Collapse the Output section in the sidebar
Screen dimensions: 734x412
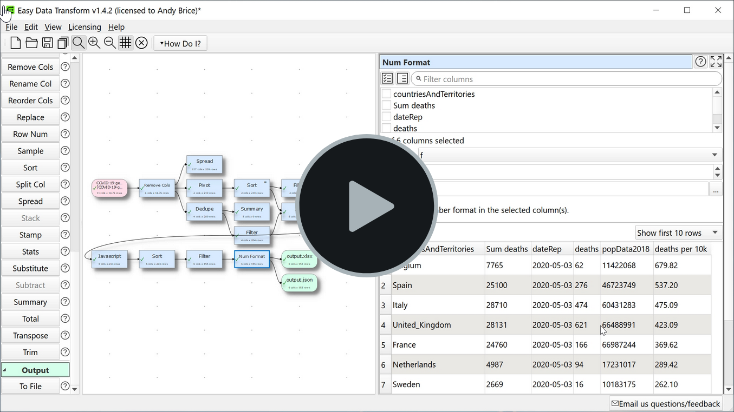(x=35, y=369)
